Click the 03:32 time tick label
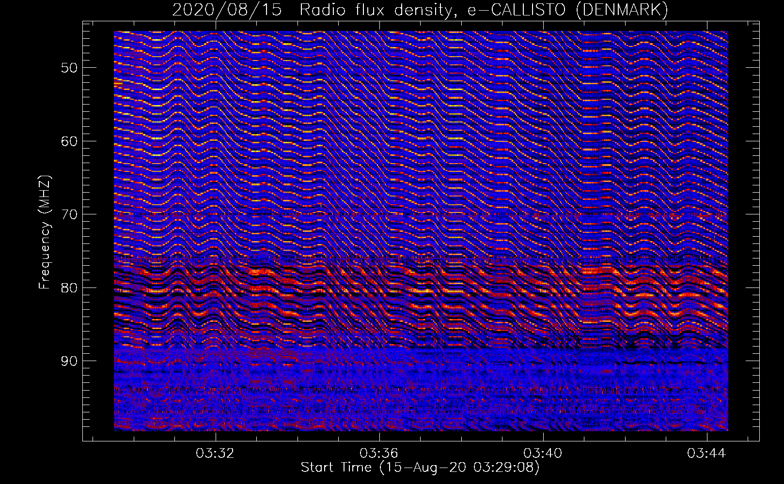Viewport: 784px width, 484px height. click(215, 453)
